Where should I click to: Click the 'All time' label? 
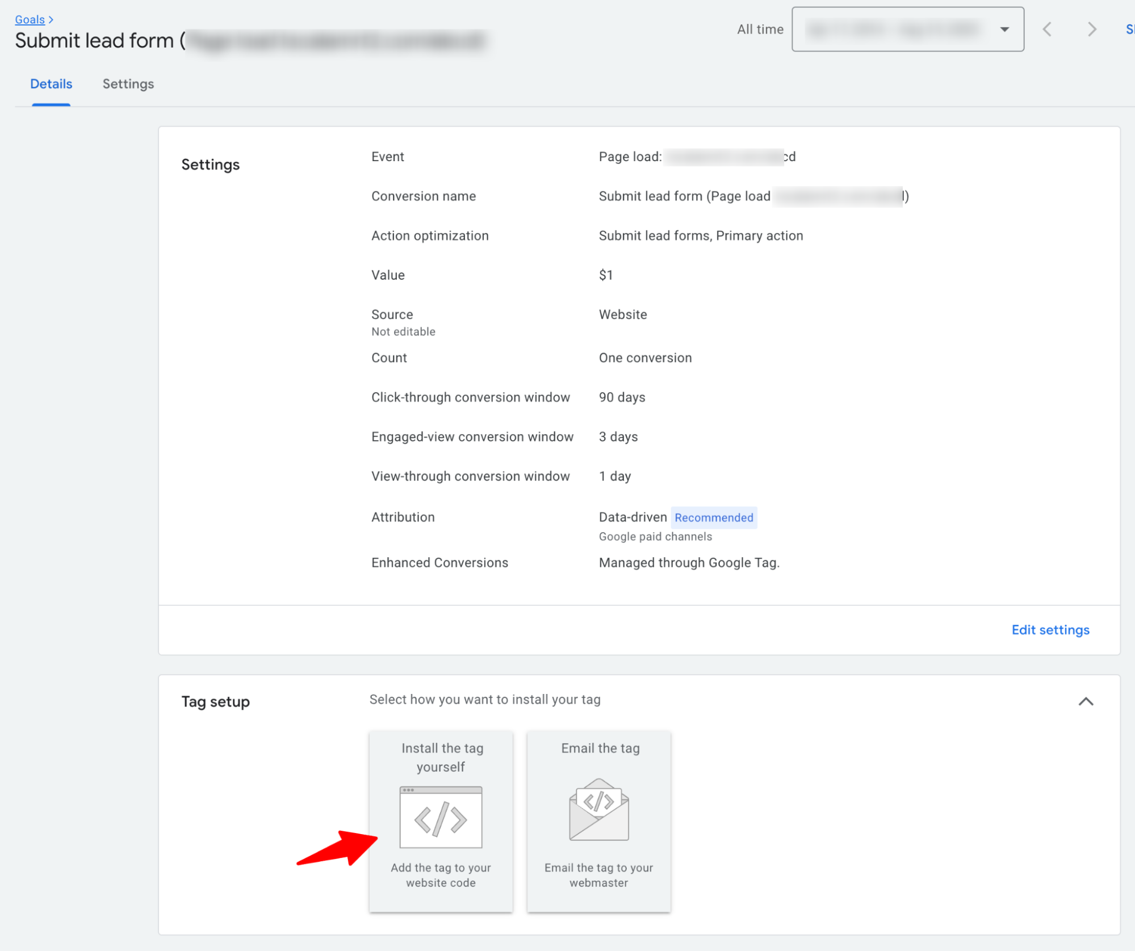[760, 30]
